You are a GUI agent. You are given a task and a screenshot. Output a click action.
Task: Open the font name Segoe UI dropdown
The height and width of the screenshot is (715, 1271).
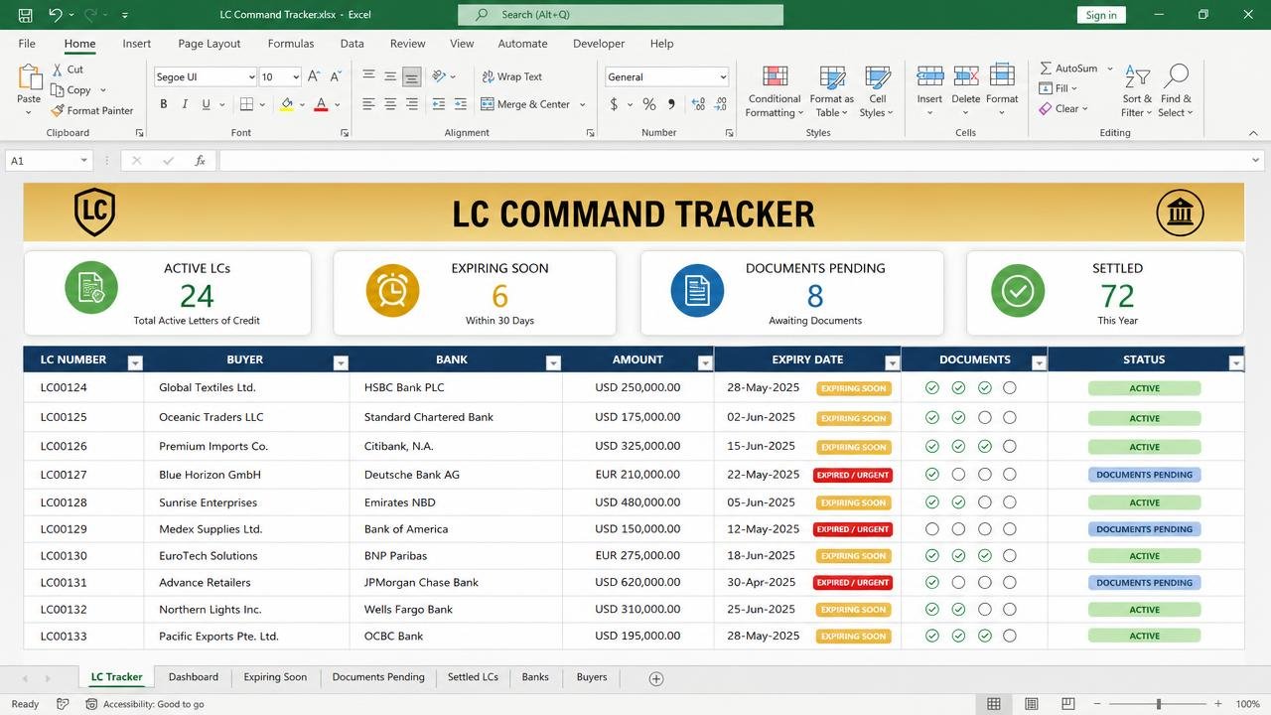(x=250, y=77)
